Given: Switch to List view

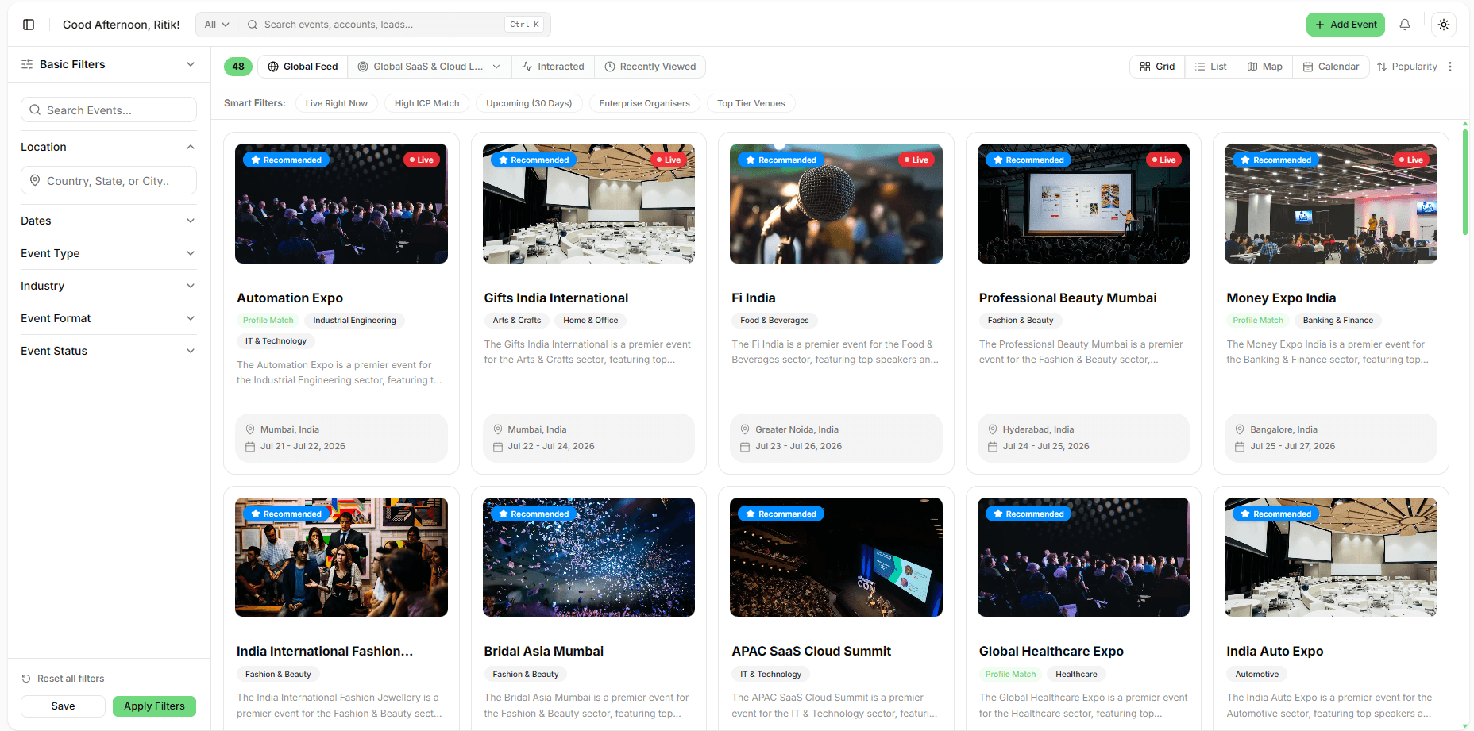Looking at the screenshot, I should [x=1211, y=67].
